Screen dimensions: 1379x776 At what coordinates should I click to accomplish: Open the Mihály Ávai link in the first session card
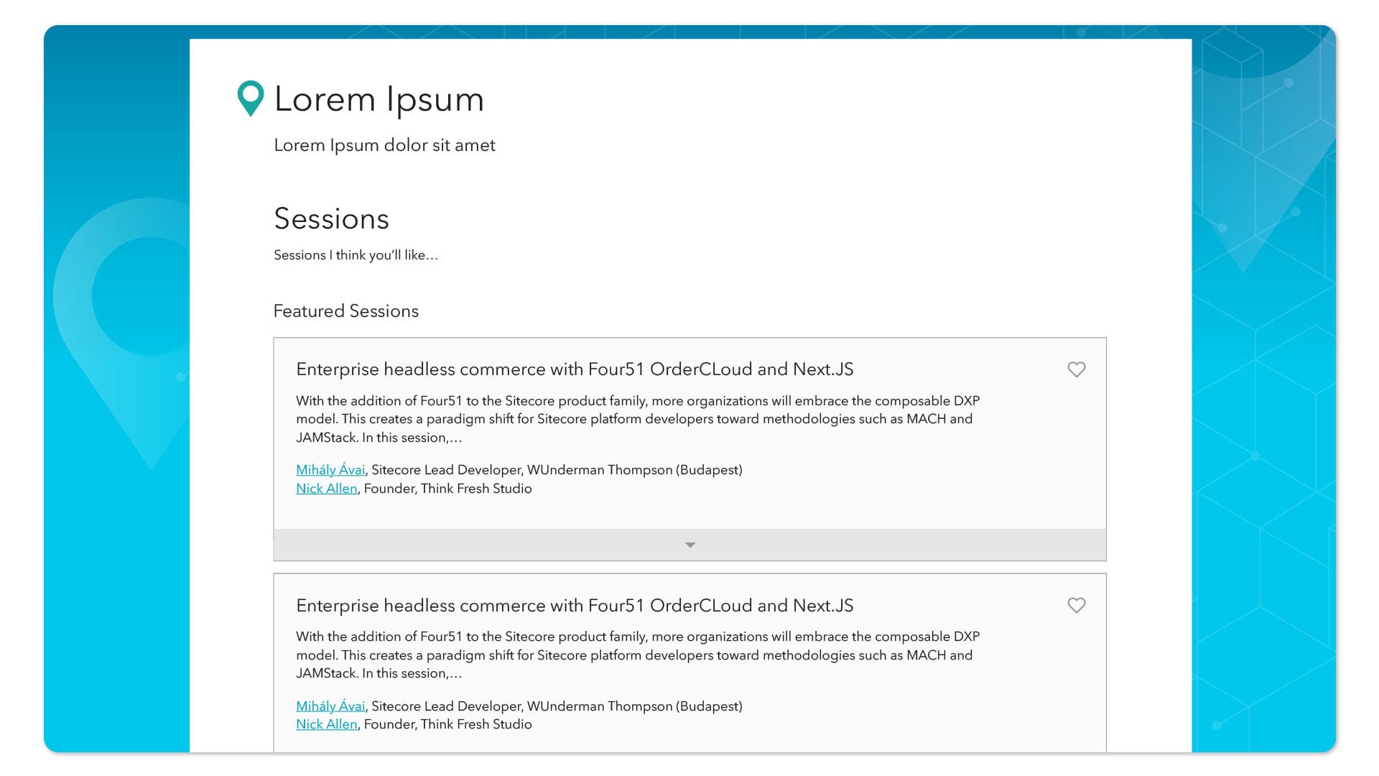tap(330, 470)
